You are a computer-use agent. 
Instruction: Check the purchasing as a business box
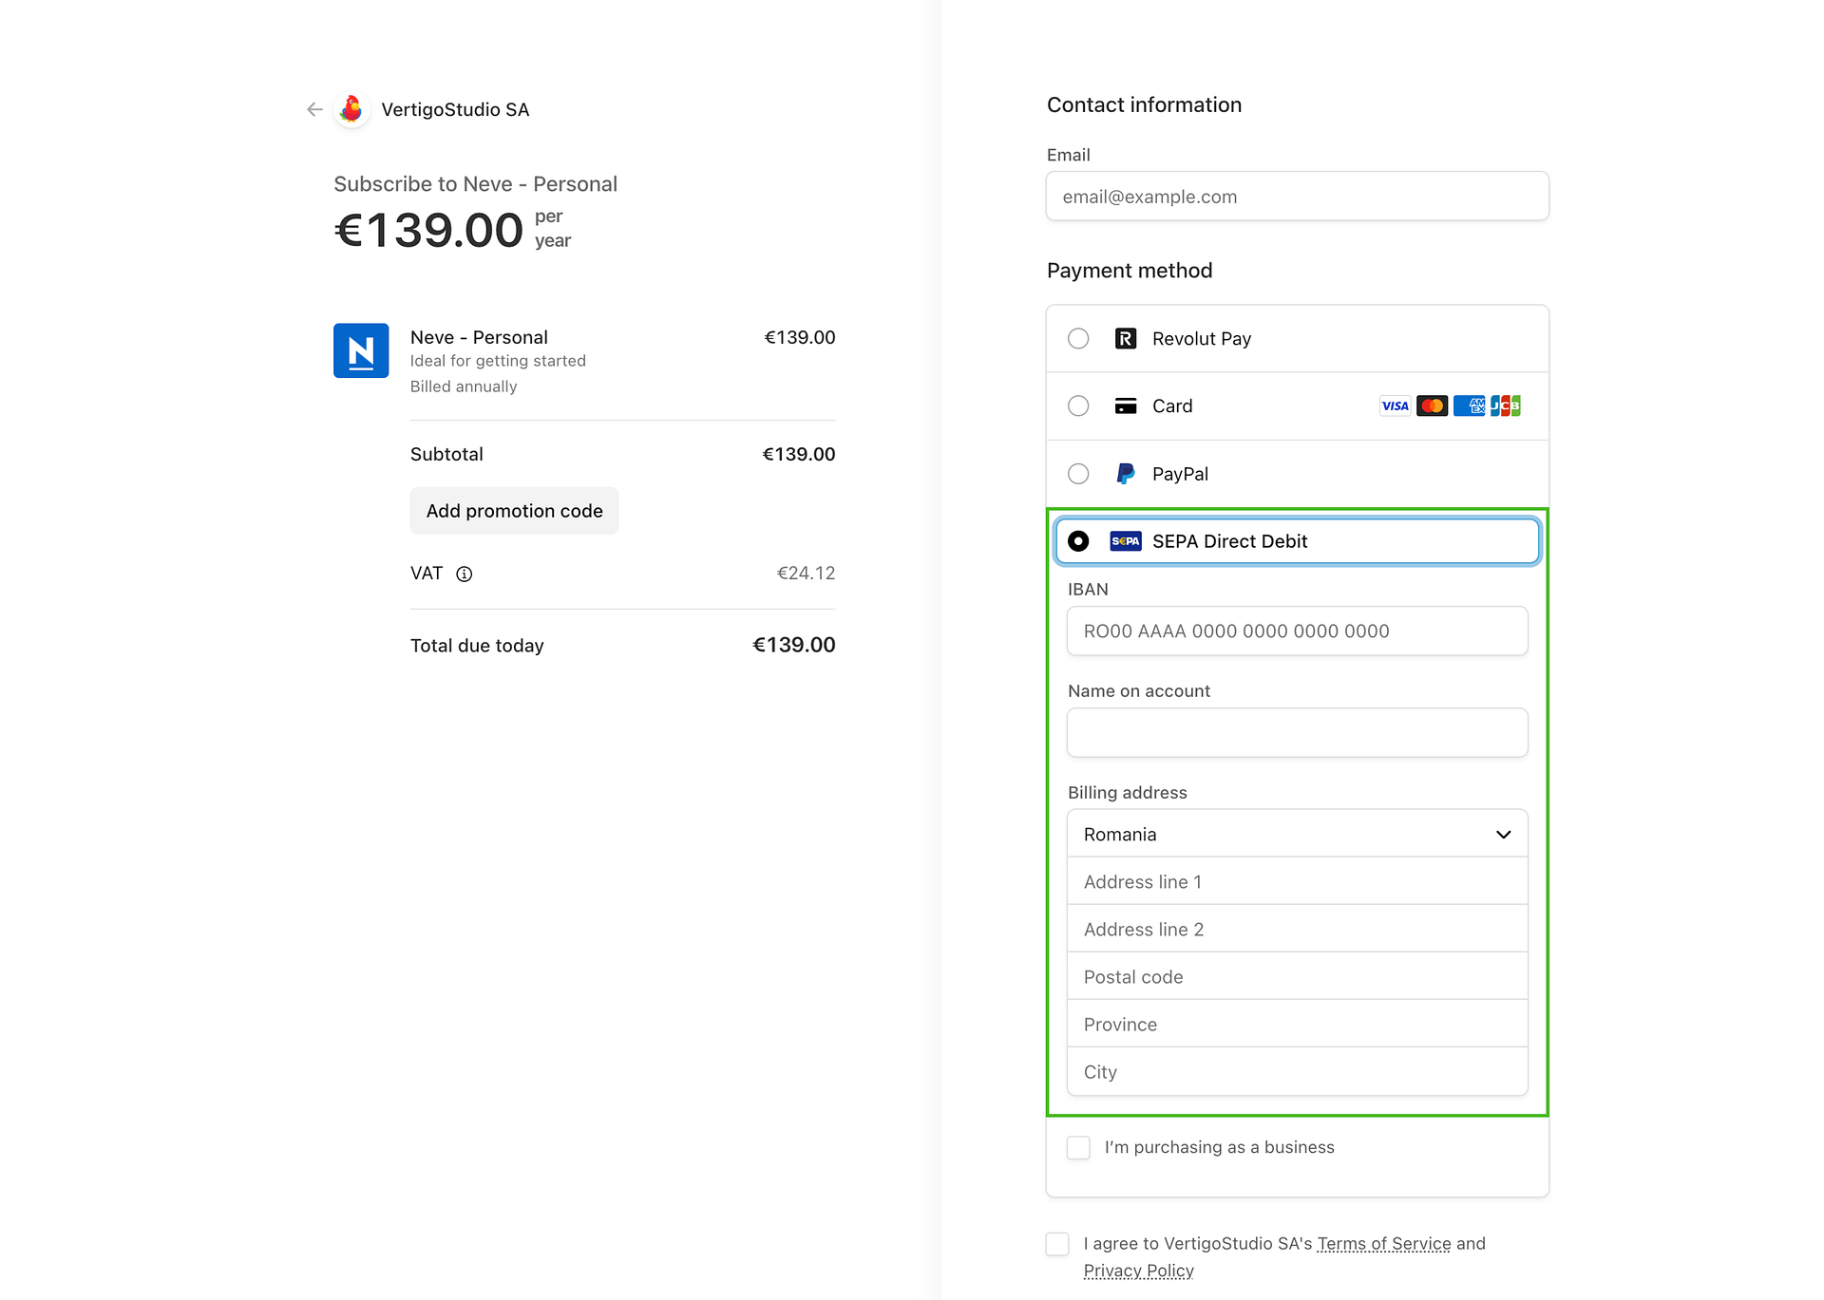(x=1078, y=1147)
